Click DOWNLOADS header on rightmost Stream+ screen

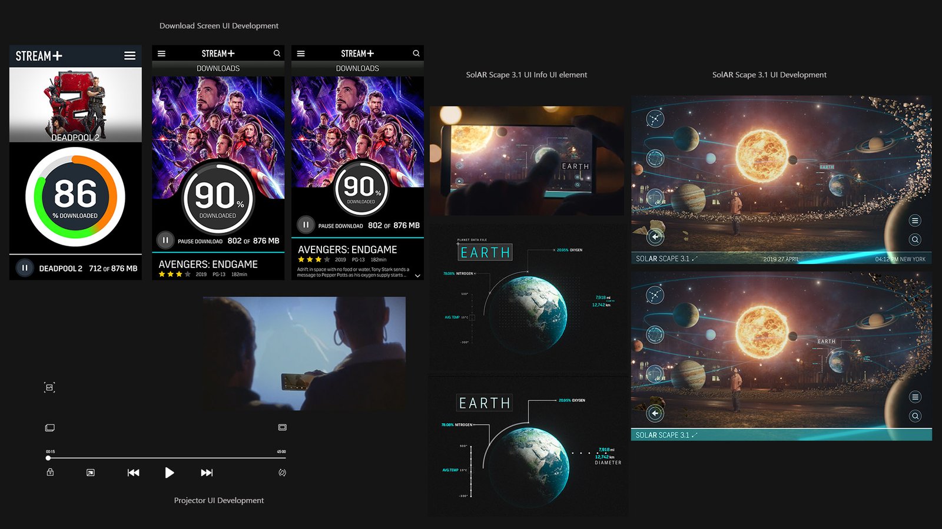coord(357,69)
